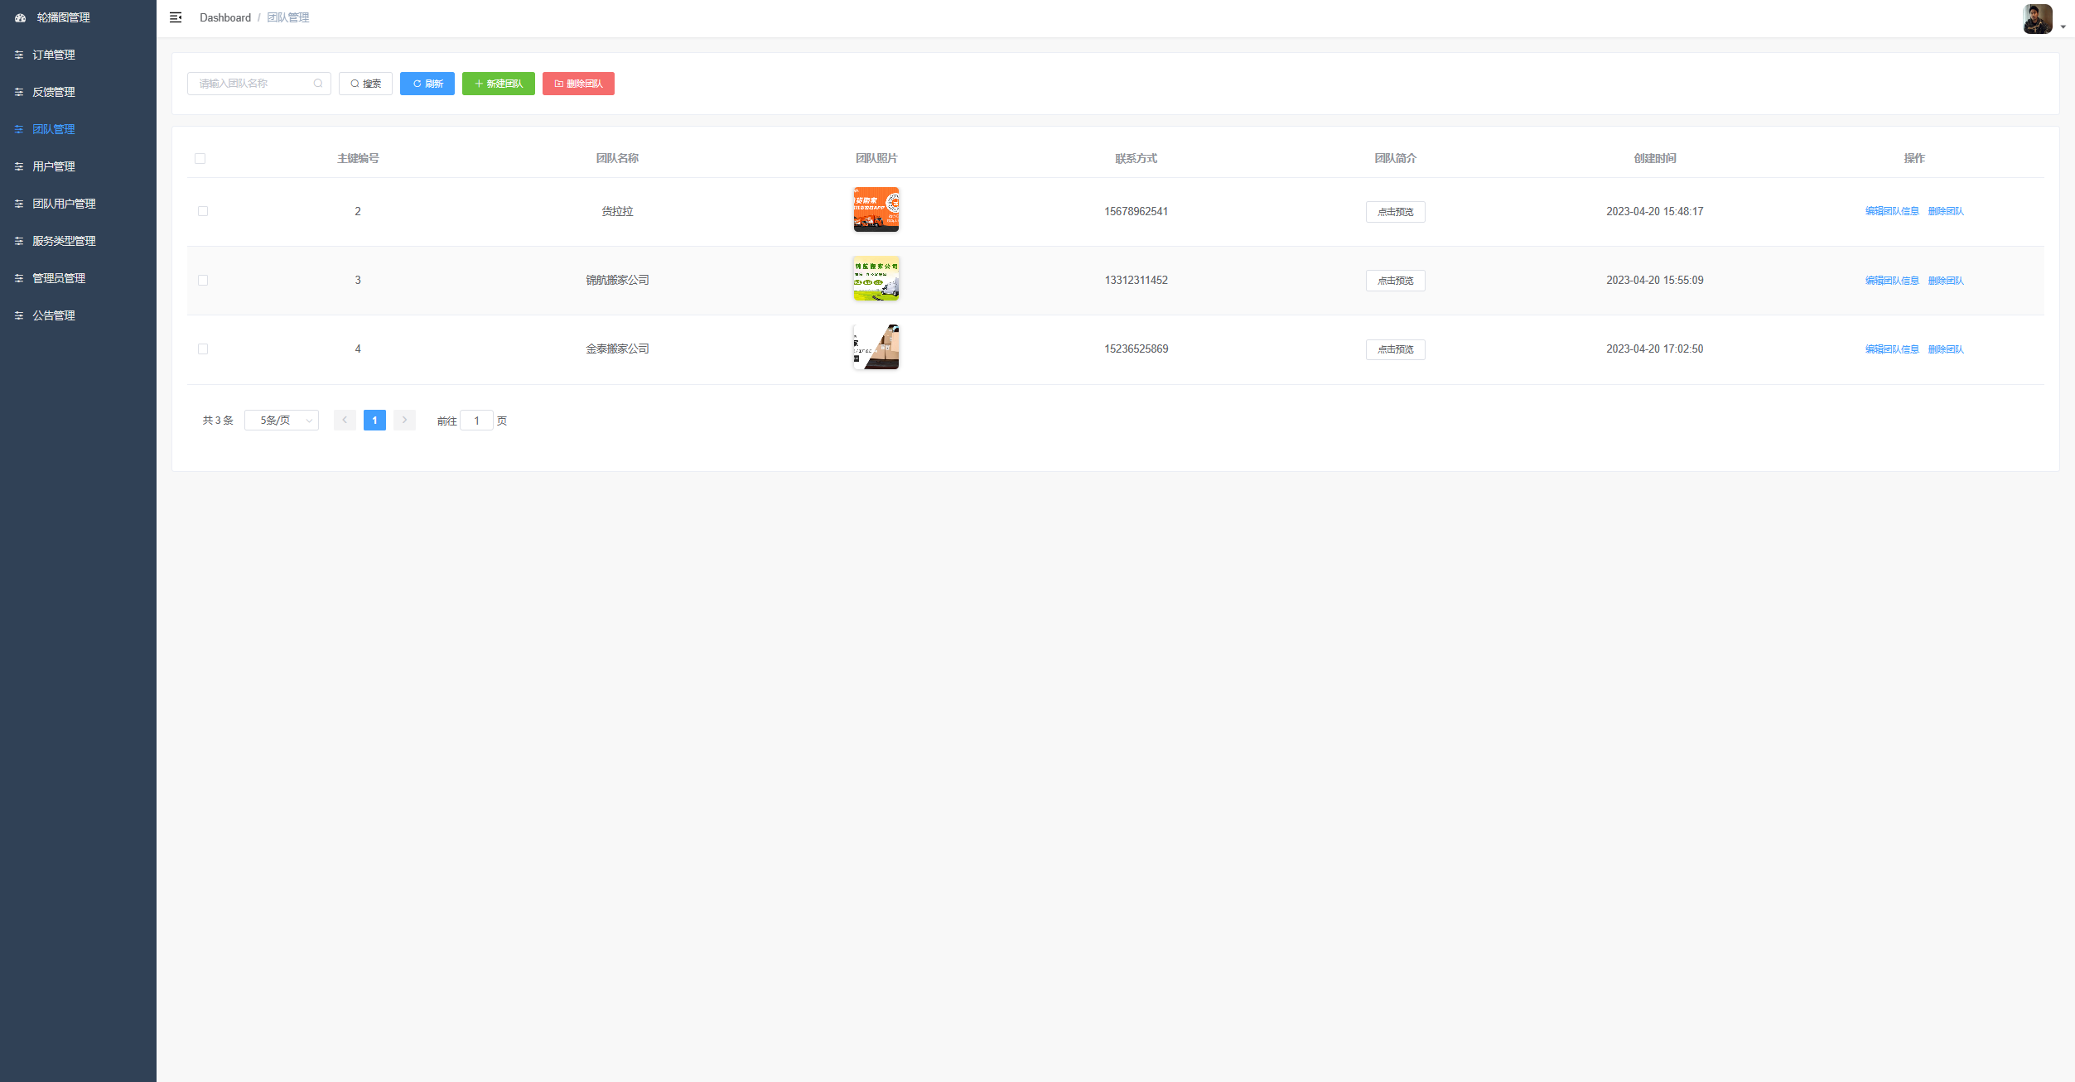
Task: Click the magnifier icon inside team name field
Action: 318,84
